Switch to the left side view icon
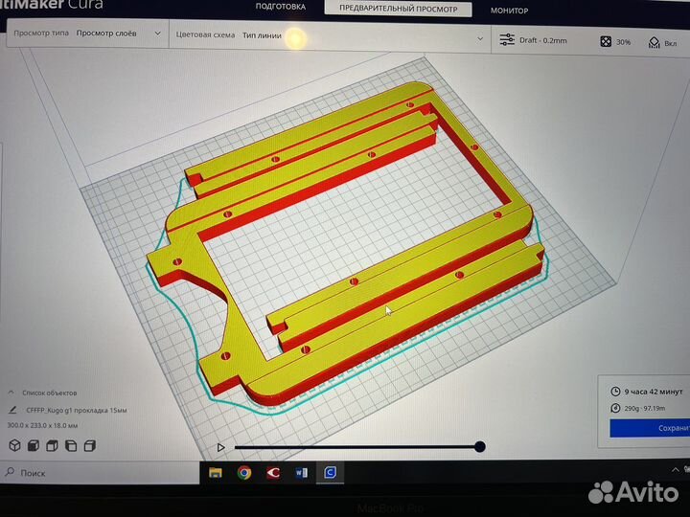Screen dimensions: 690x517 click(x=70, y=445)
